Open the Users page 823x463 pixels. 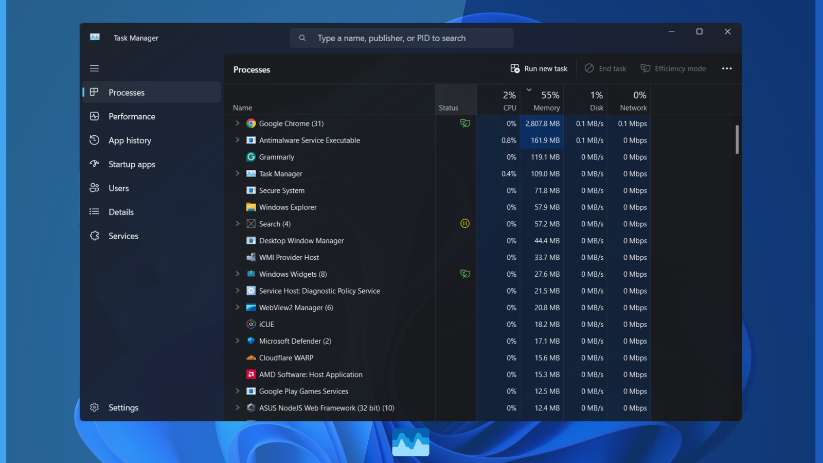pyautogui.click(x=152, y=188)
